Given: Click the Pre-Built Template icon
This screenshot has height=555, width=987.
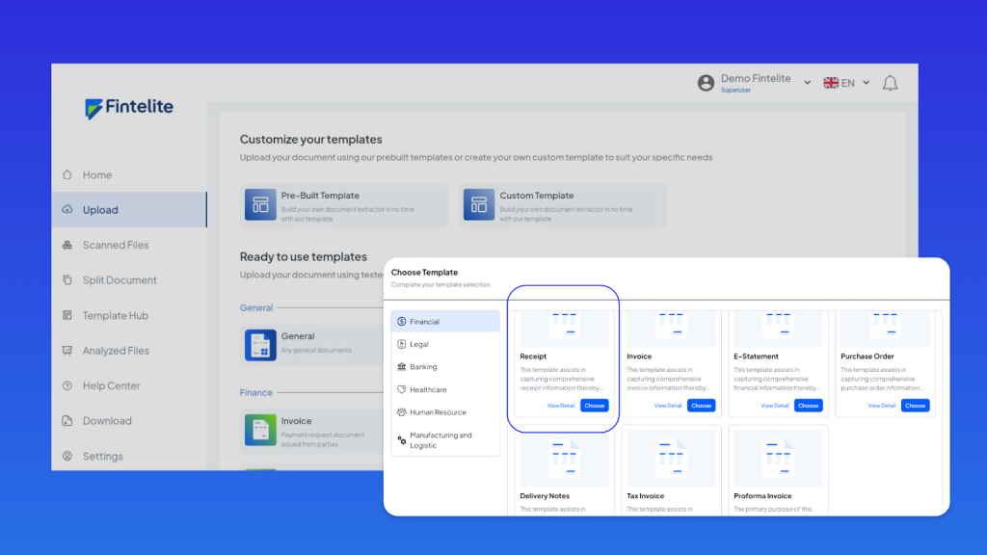Looking at the screenshot, I should (x=260, y=204).
